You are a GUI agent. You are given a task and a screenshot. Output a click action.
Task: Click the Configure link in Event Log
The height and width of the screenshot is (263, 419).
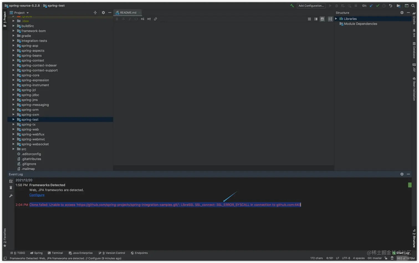point(37,195)
